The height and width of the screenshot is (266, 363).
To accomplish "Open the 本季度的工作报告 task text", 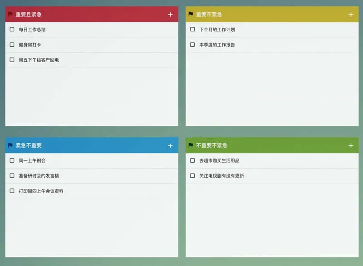I will 217,45.
